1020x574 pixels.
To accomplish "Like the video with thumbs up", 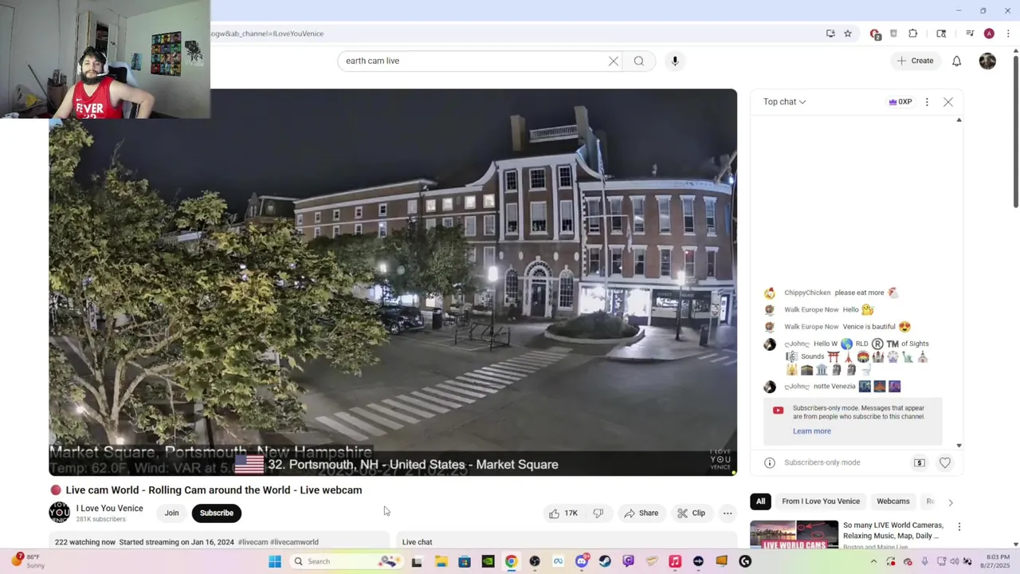I will (563, 513).
